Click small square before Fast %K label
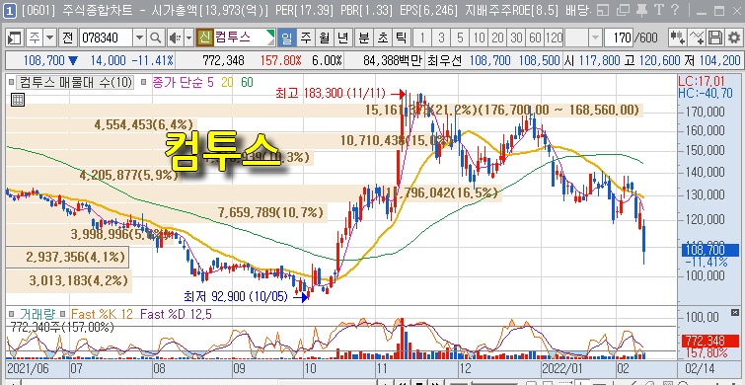 click(63, 314)
